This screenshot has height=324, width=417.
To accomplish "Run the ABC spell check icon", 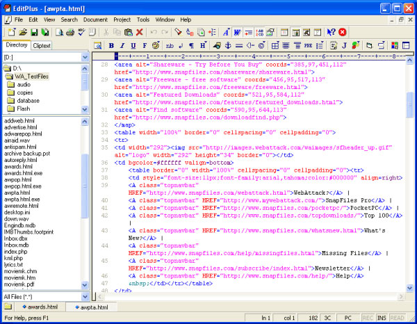I will click(81, 32).
